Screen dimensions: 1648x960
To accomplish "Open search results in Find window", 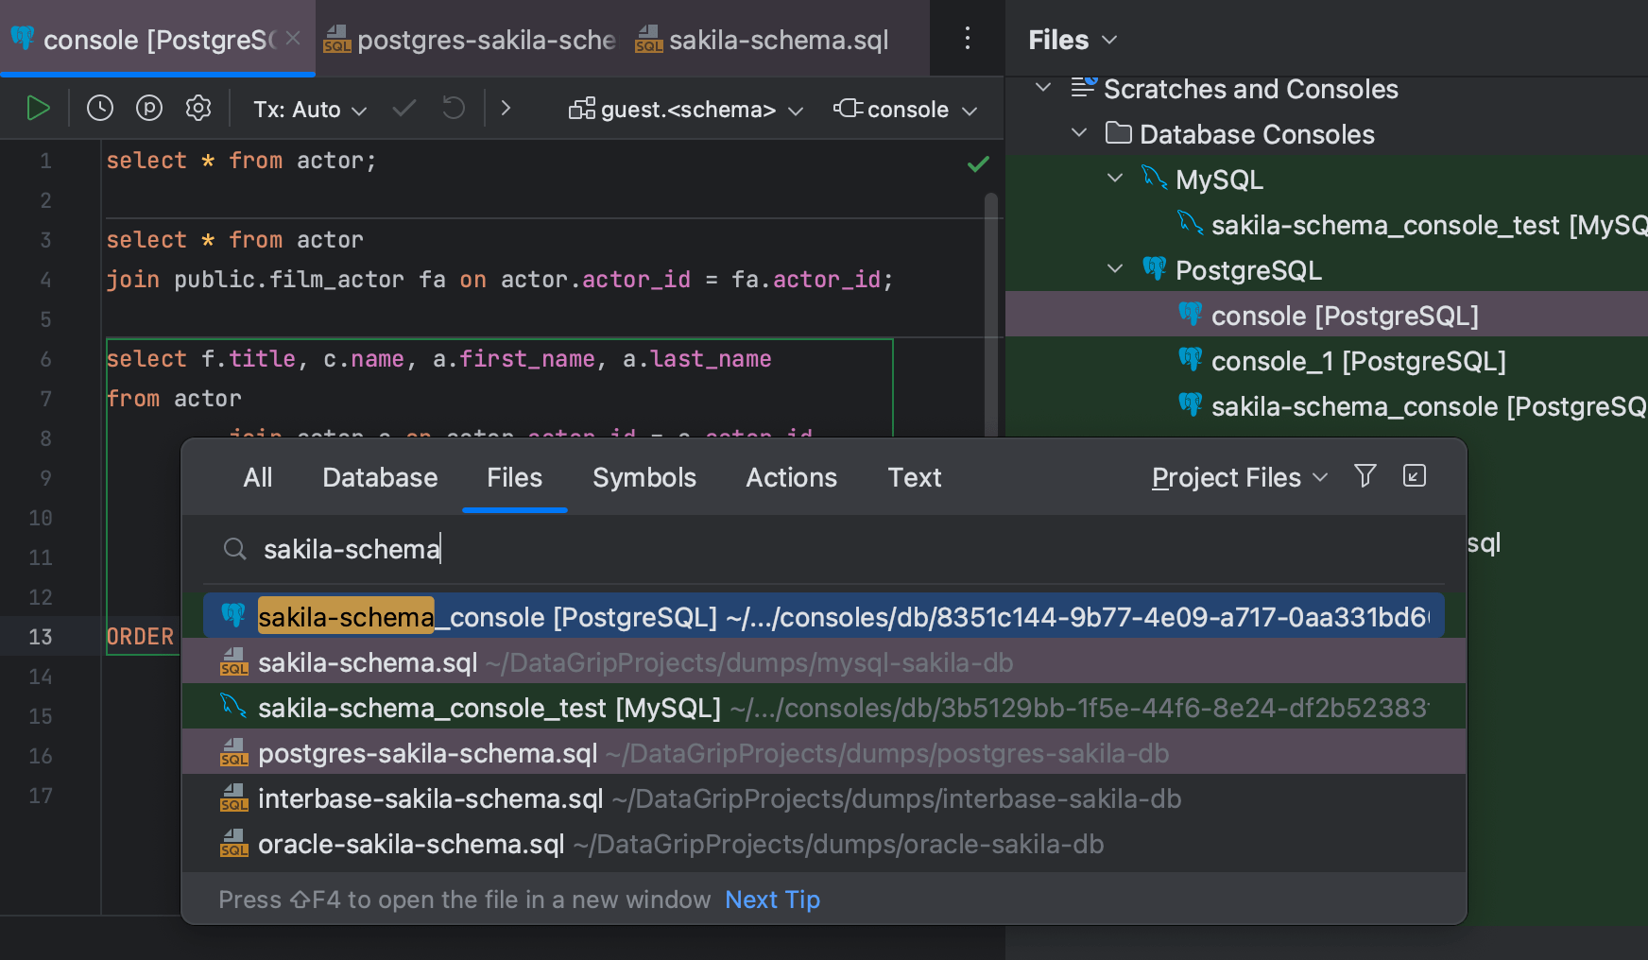I will coord(1414,476).
